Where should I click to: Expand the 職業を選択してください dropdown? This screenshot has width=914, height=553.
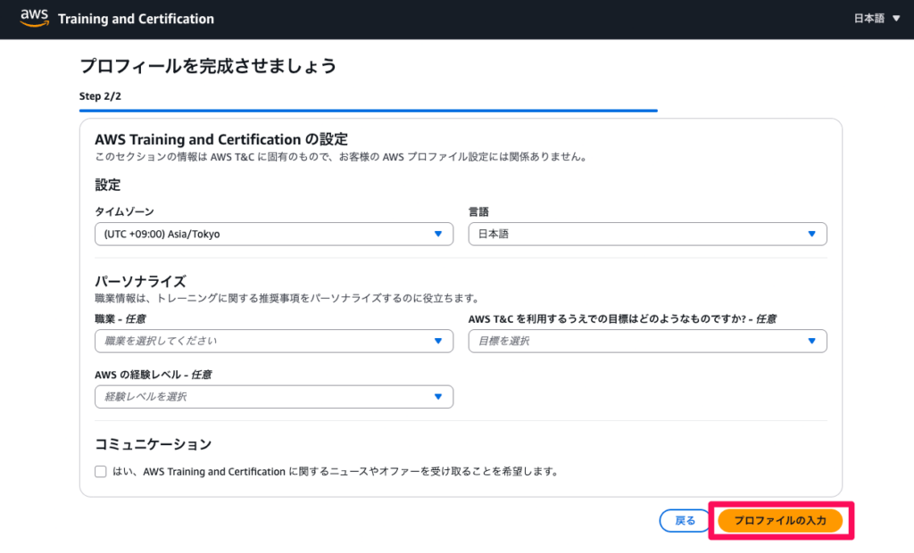click(x=264, y=341)
